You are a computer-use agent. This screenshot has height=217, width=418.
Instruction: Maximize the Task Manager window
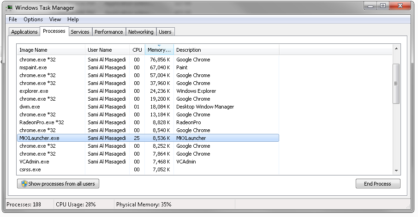[x=383, y=6]
